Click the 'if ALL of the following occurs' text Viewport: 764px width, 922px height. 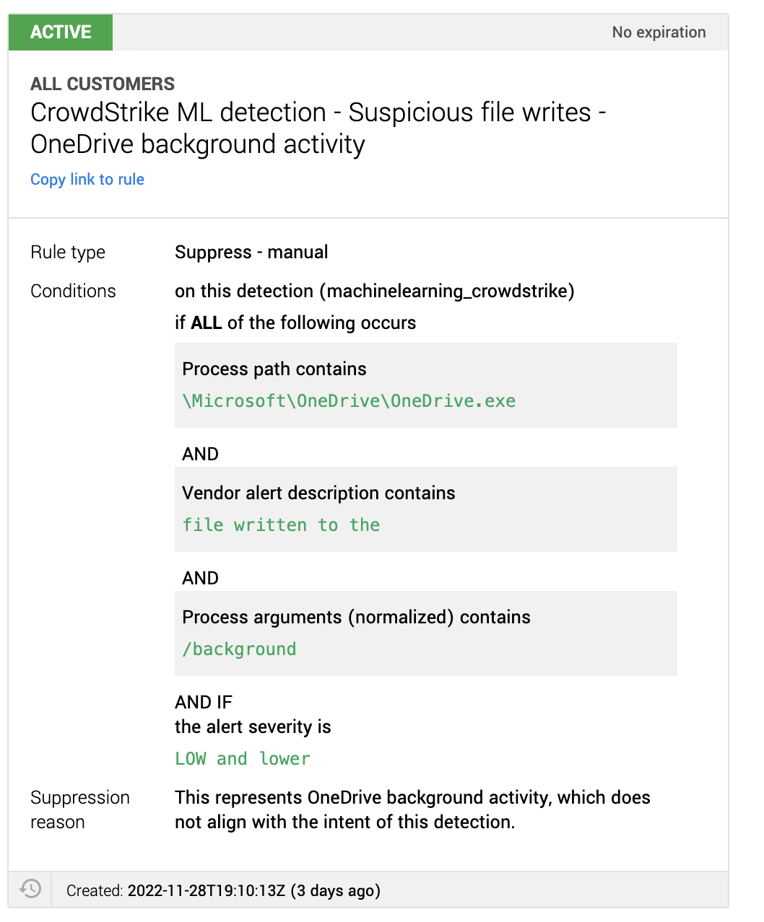coord(295,323)
